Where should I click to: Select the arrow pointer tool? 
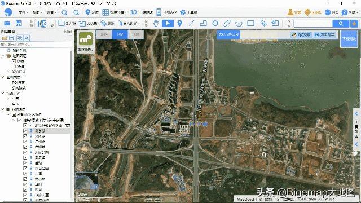coord(168,23)
